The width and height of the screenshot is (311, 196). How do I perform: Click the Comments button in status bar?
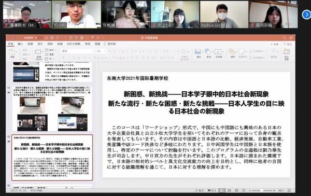click(x=212, y=190)
